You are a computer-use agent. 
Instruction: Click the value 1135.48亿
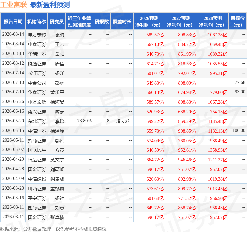coord(217,121)
